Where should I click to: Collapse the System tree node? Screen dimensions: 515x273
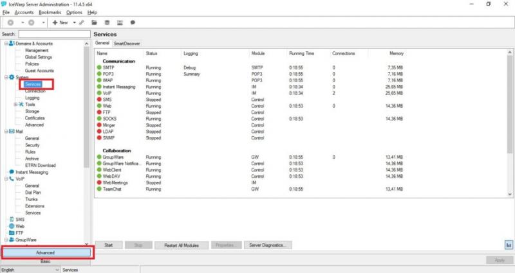coord(6,77)
